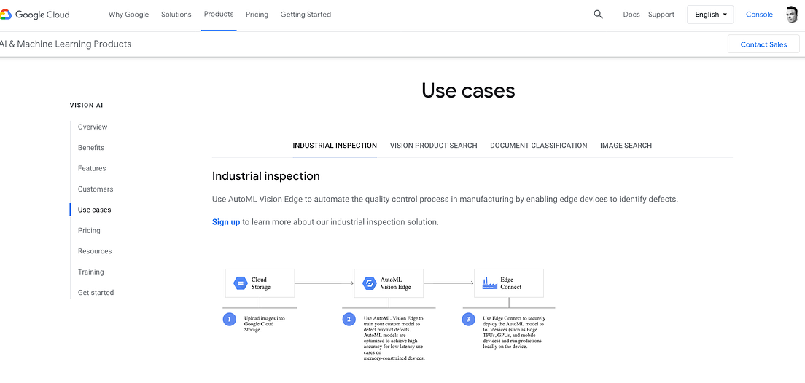Viewport: 805px width, 383px height.
Task: Click the VISION AI sidebar heading
Action: pos(86,106)
